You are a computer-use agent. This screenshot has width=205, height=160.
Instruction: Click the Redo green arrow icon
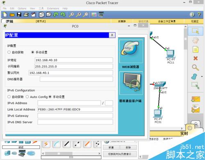click(x=63, y=14)
